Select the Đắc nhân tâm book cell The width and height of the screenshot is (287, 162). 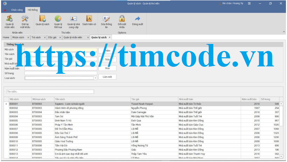(x=92, y=112)
